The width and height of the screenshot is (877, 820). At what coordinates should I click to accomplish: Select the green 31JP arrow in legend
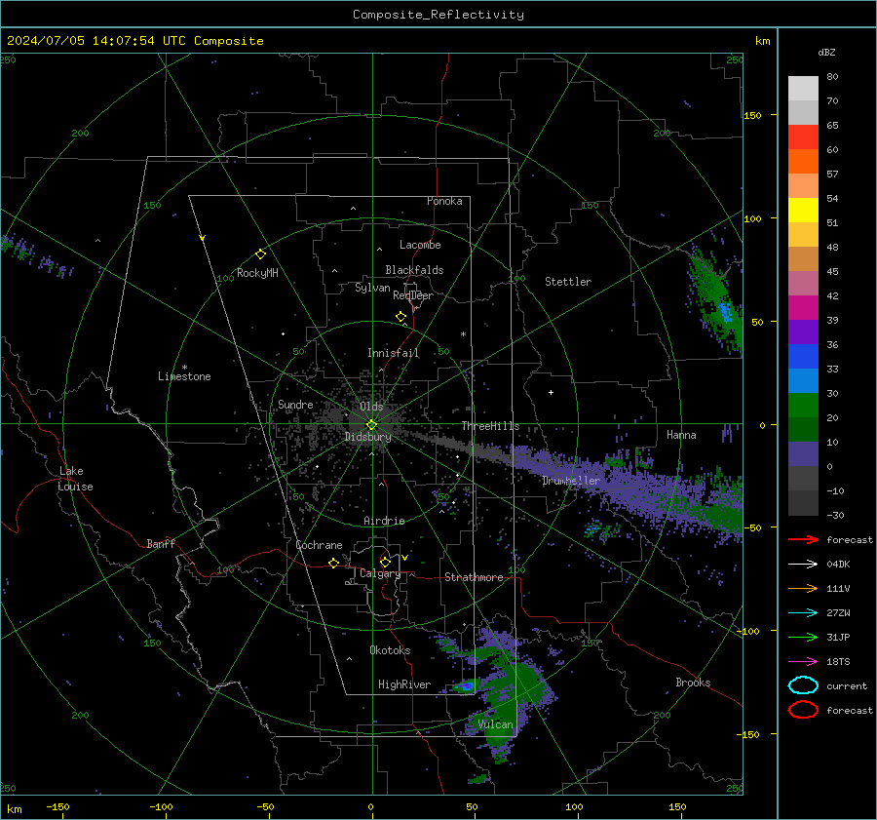tap(803, 637)
